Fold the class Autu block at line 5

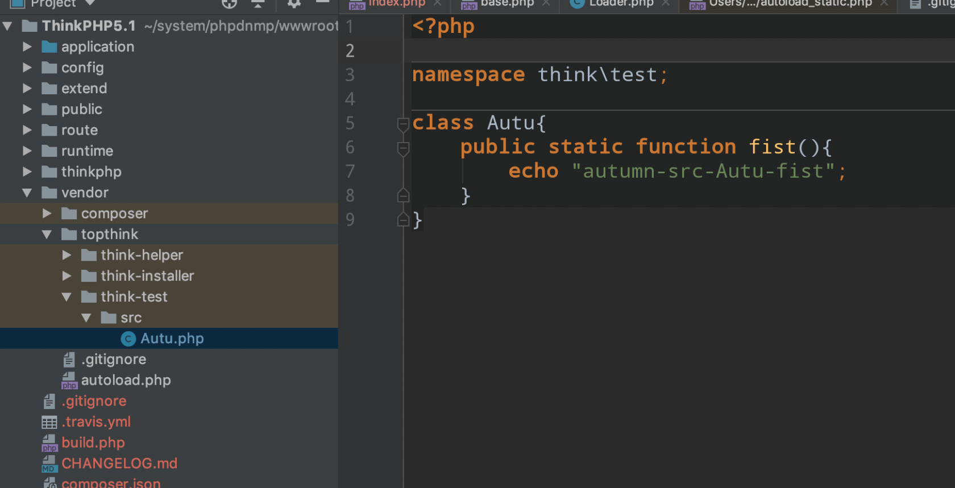point(403,124)
